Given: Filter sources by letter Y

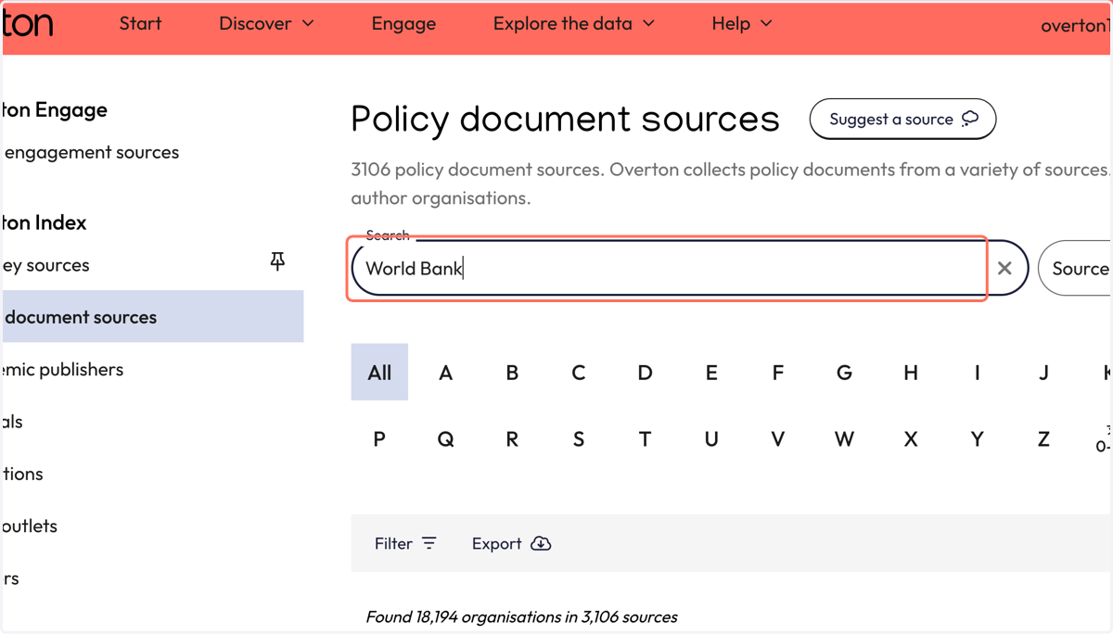Looking at the screenshot, I should click(978, 439).
